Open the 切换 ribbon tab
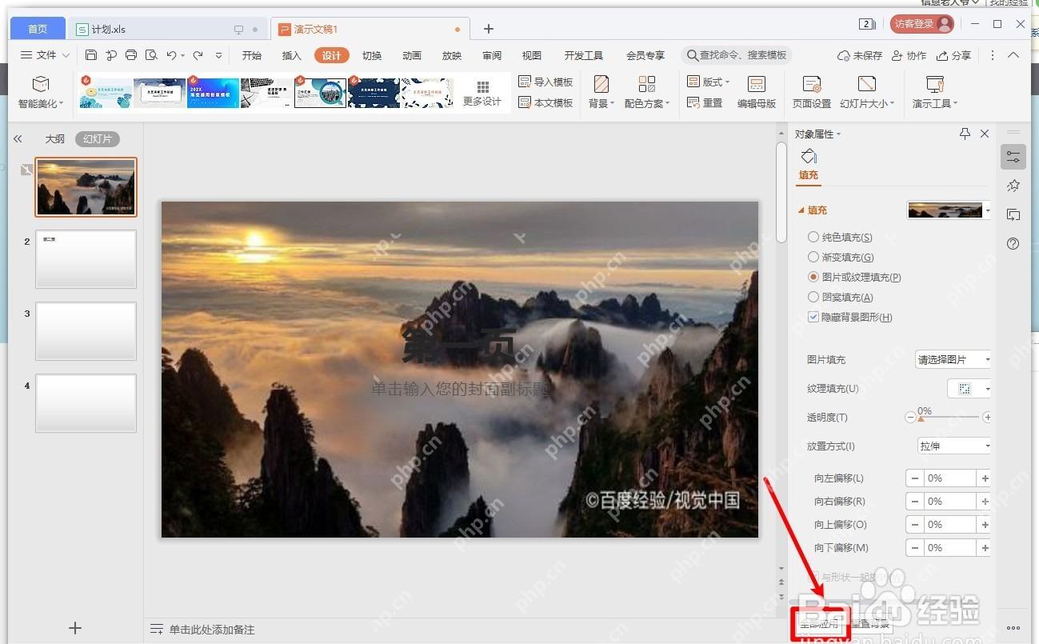 (372, 55)
